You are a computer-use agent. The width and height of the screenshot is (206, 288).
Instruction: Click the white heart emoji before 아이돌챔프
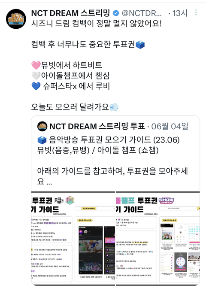36,76
